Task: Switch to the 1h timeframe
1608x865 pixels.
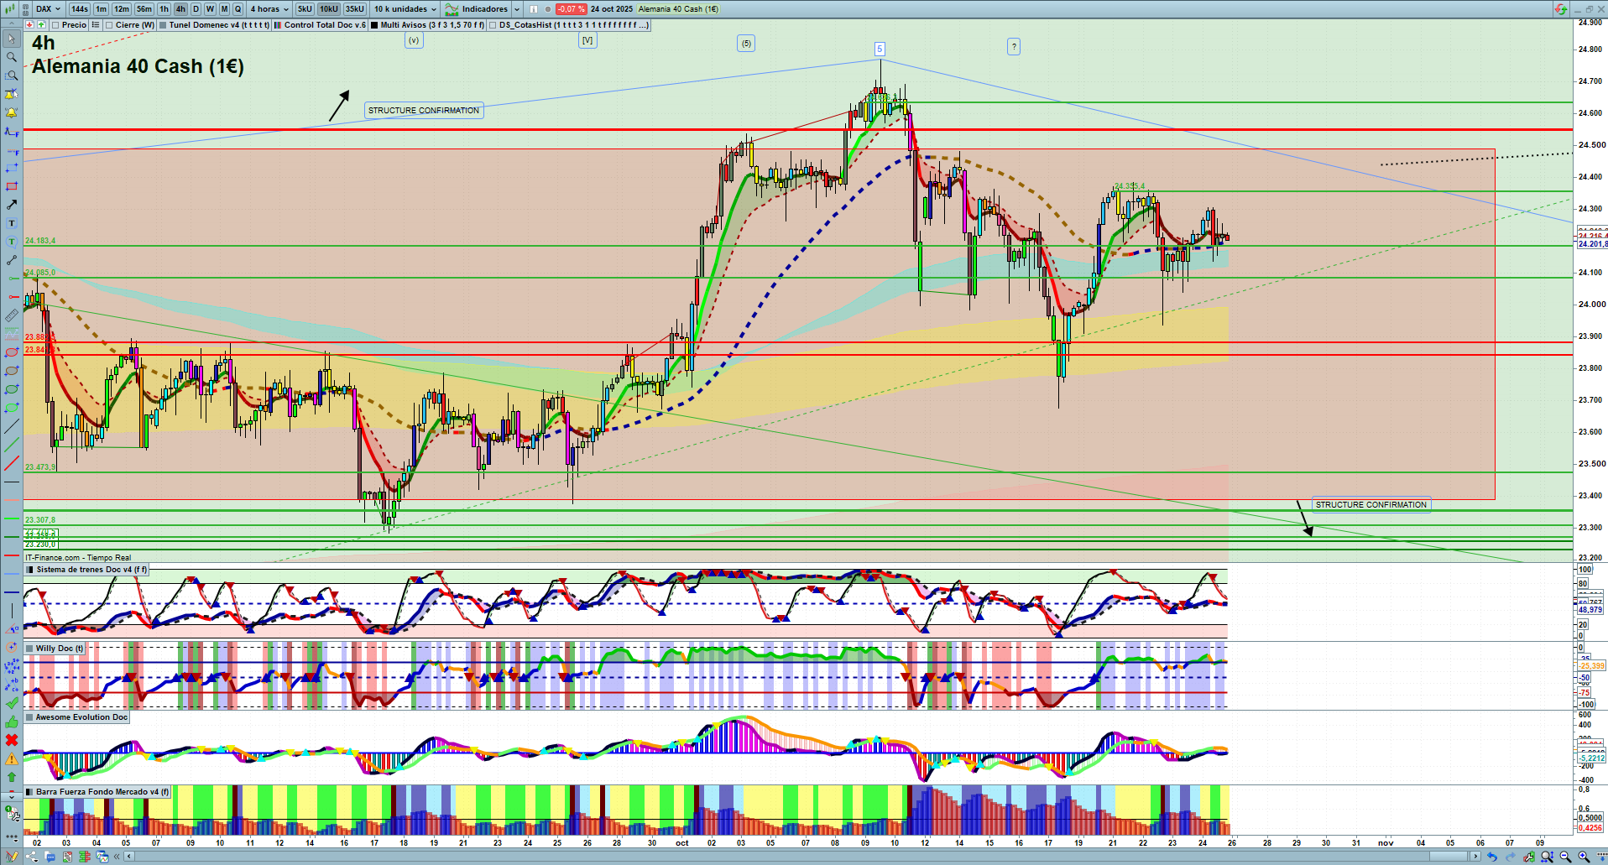Action: [164, 9]
